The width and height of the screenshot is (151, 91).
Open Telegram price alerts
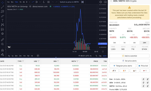(x=123, y=66)
